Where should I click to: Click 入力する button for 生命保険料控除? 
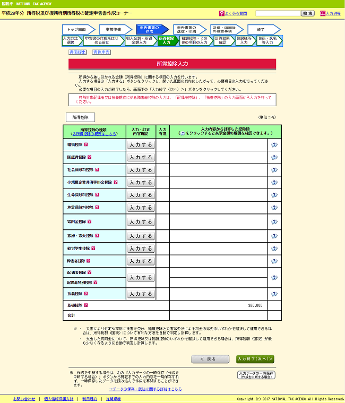[x=141, y=195]
